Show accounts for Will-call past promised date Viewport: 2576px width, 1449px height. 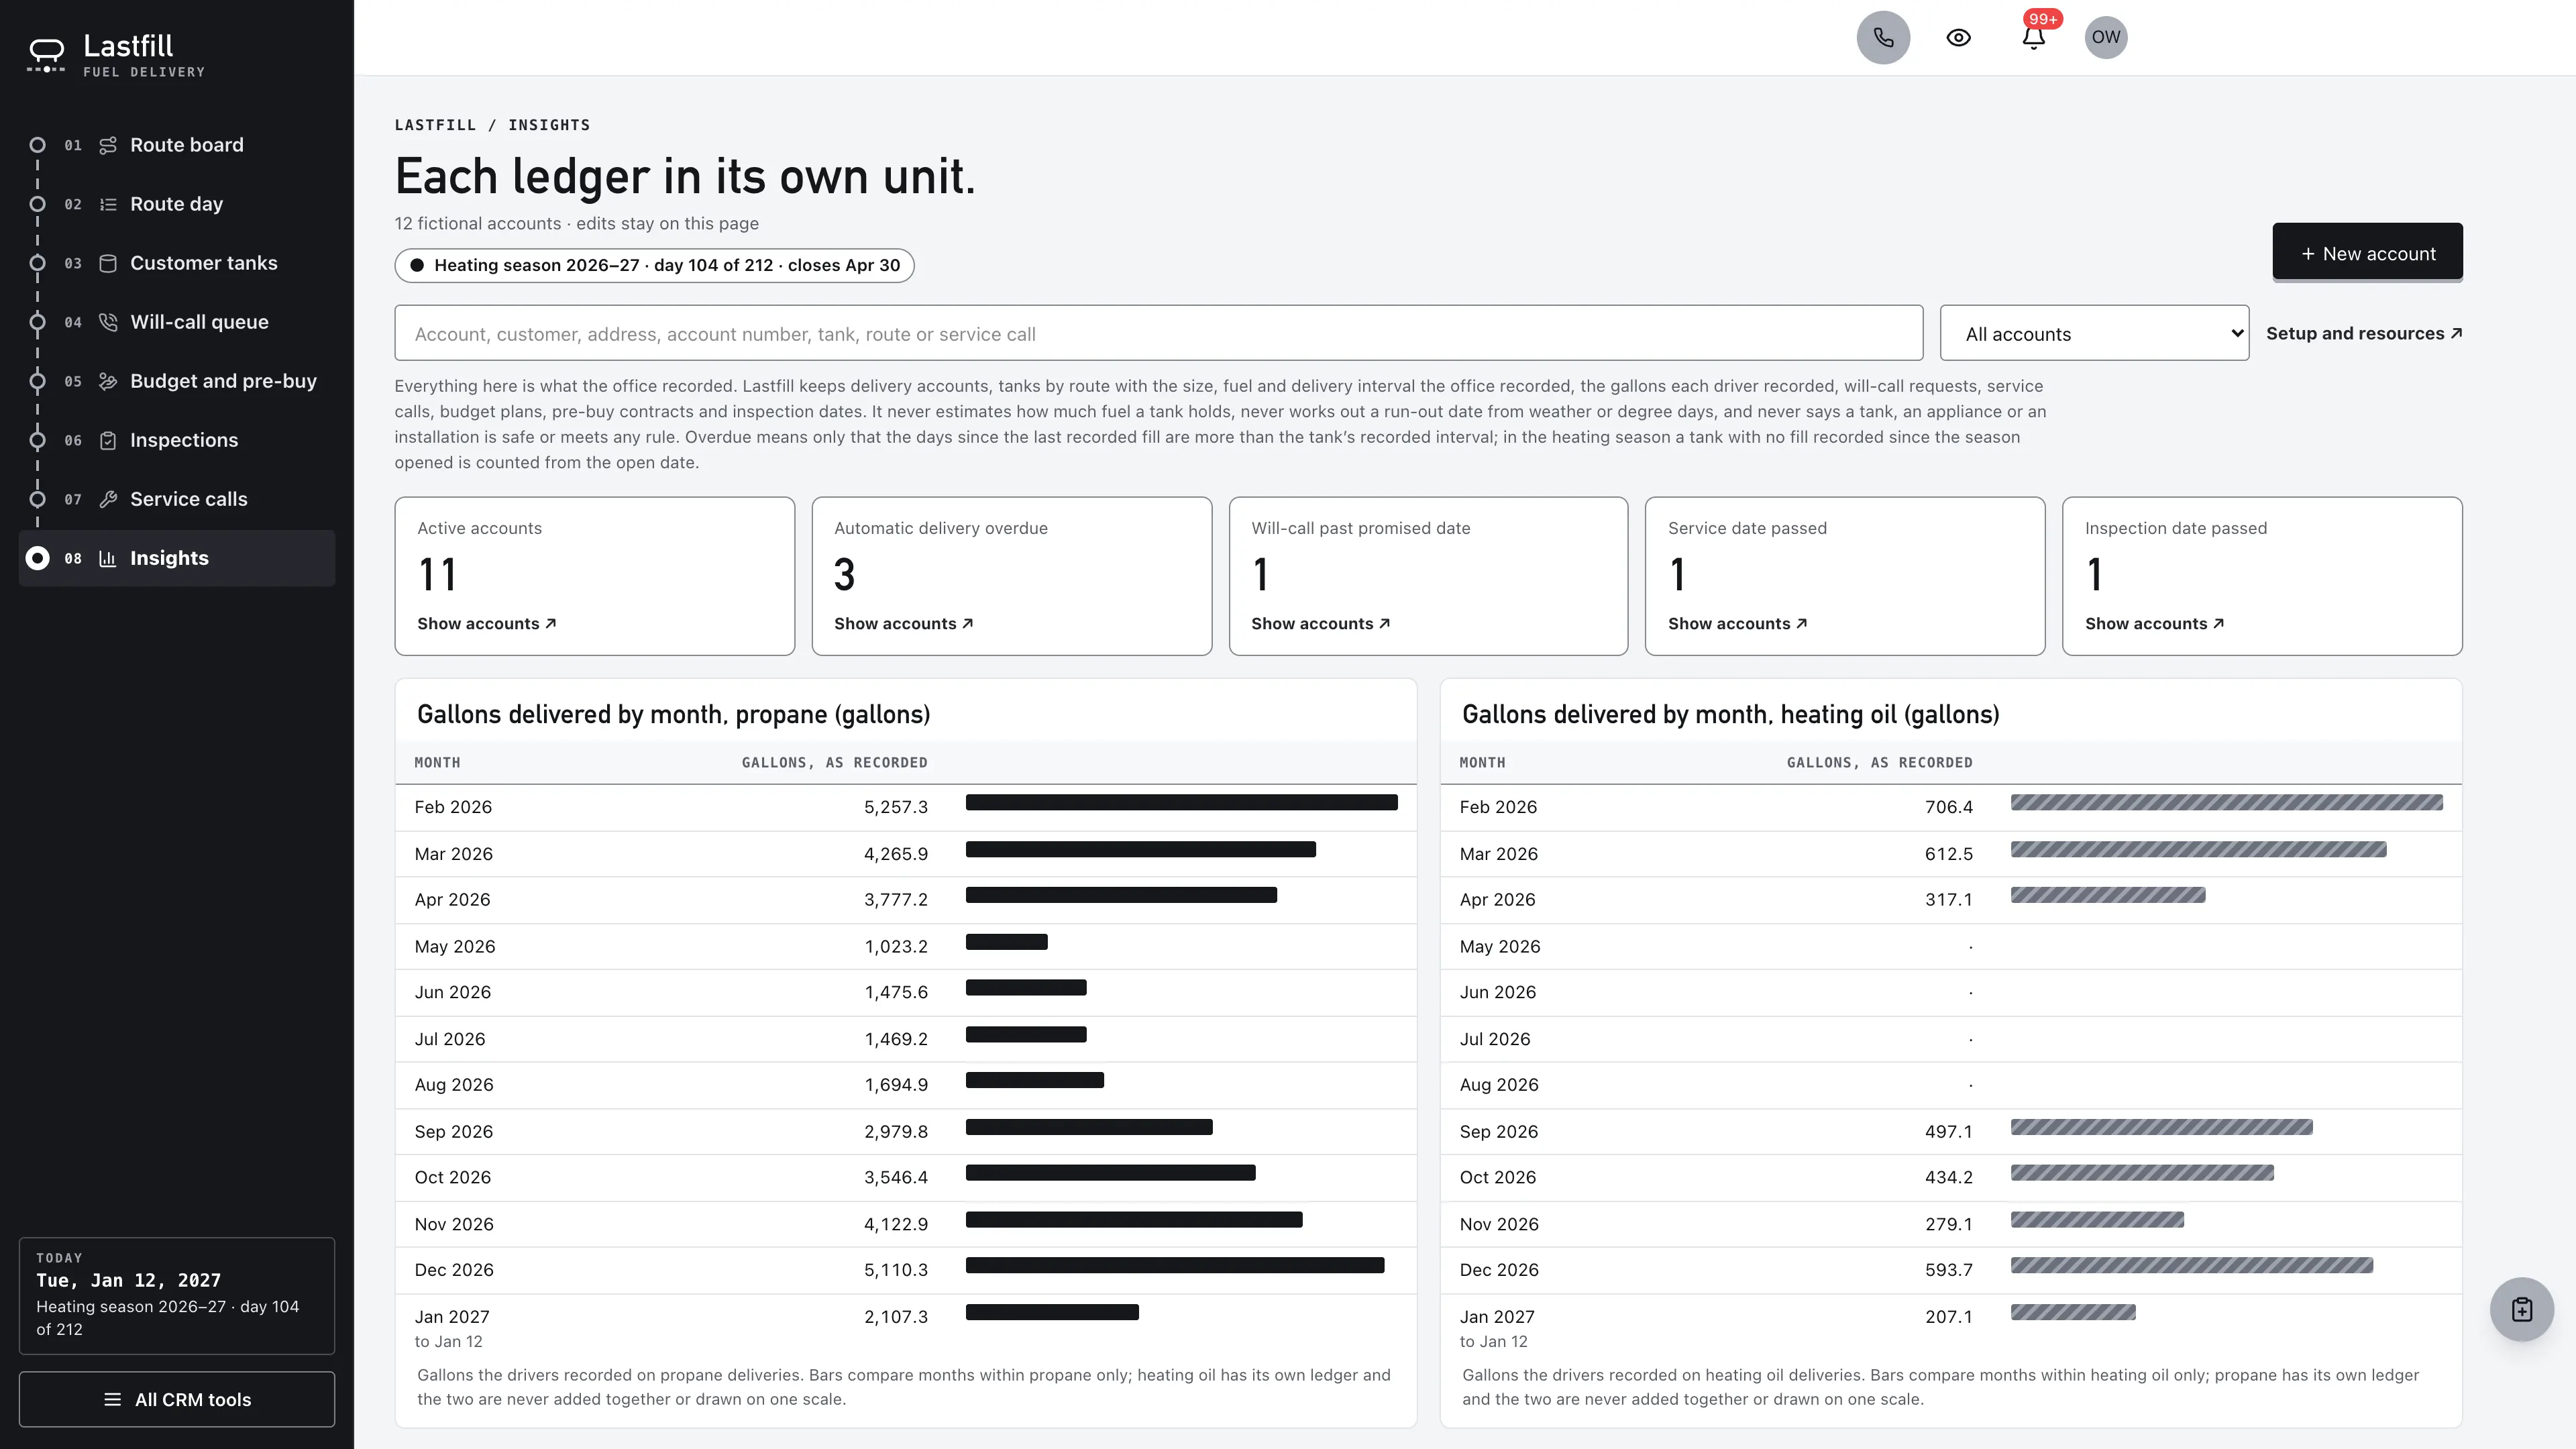[1320, 623]
